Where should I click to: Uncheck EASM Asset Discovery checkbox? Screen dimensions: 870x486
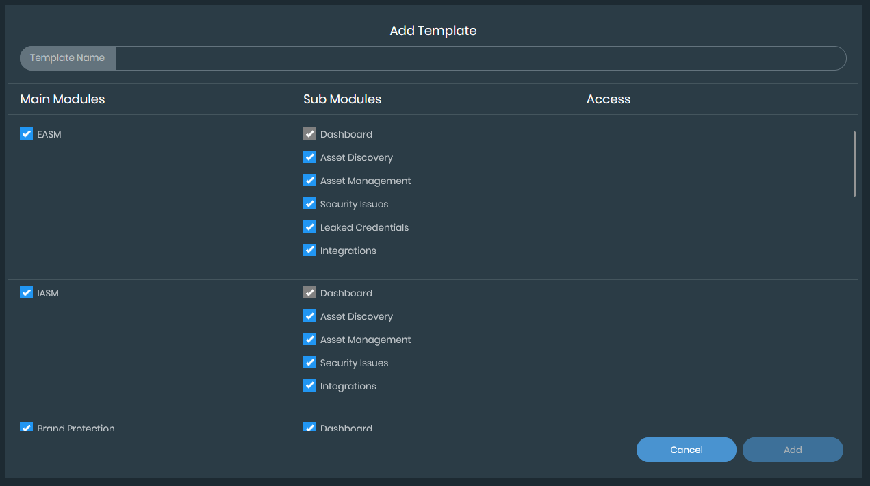[x=309, y=157]
